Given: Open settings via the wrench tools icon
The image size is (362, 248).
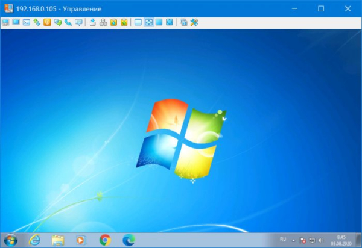Looking at the screenshot, I should [194, 22].
